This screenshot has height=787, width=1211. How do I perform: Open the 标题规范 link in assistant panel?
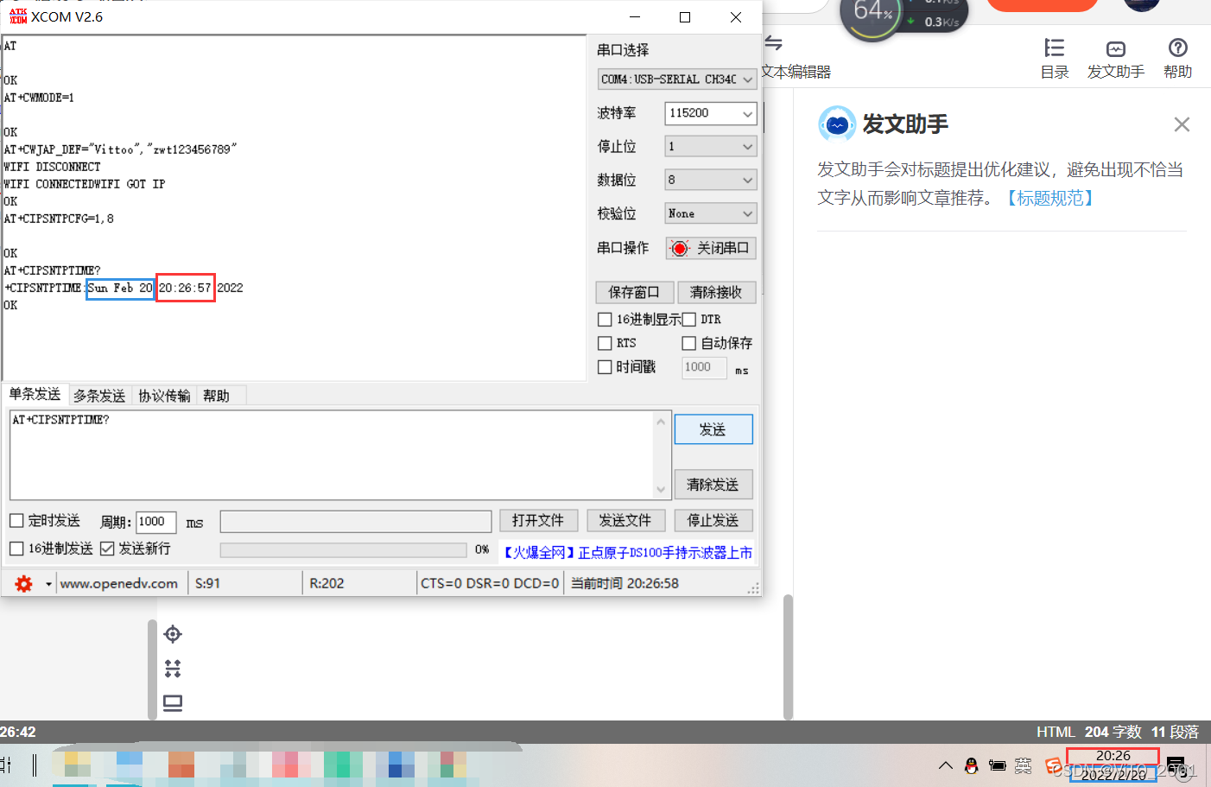coord(1049,198)
